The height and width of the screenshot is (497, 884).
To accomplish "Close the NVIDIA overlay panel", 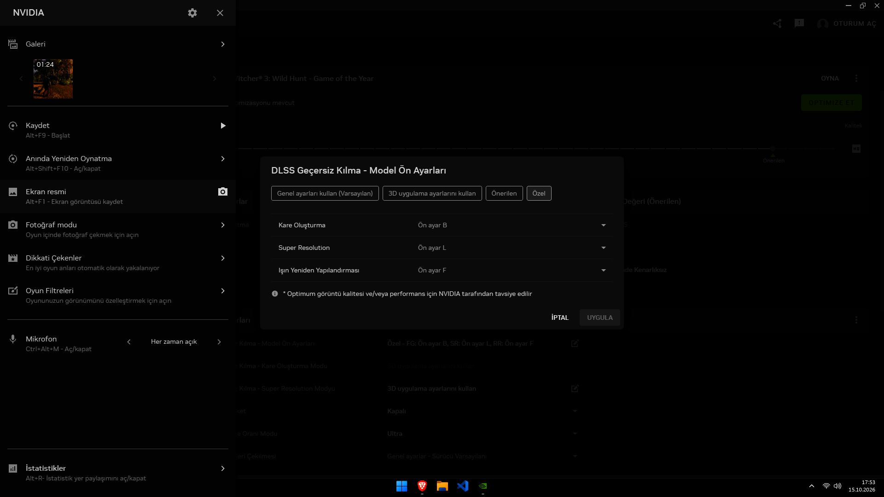I will click(220, 13).
